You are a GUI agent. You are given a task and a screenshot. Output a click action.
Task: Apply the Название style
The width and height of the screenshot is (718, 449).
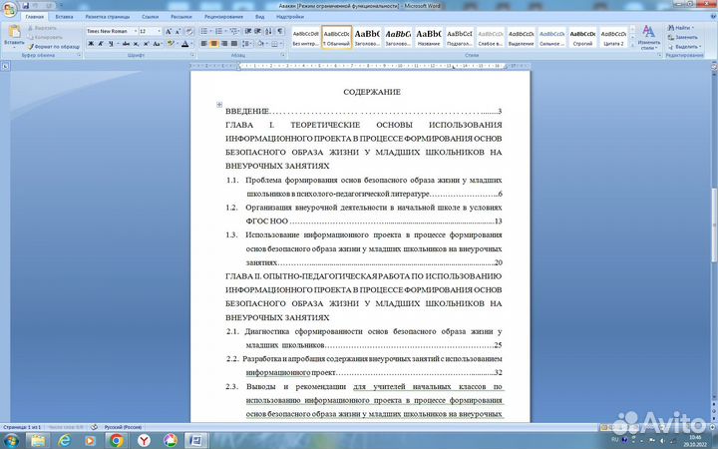click(x=429, y=37)
